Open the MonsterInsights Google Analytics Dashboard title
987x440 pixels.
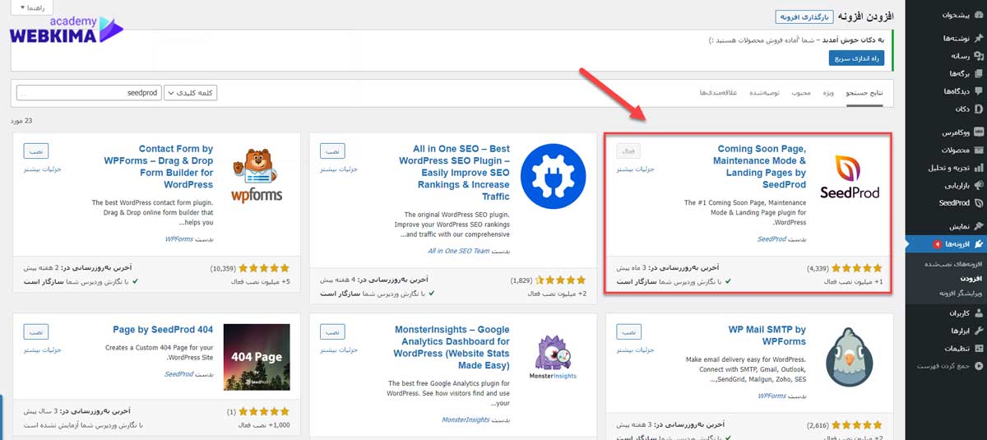[x=452, y=348]
